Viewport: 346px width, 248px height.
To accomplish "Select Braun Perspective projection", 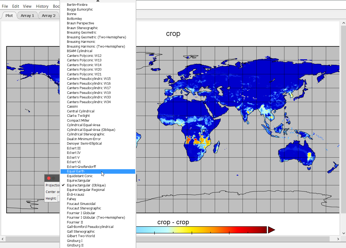I will pos(98,23).
